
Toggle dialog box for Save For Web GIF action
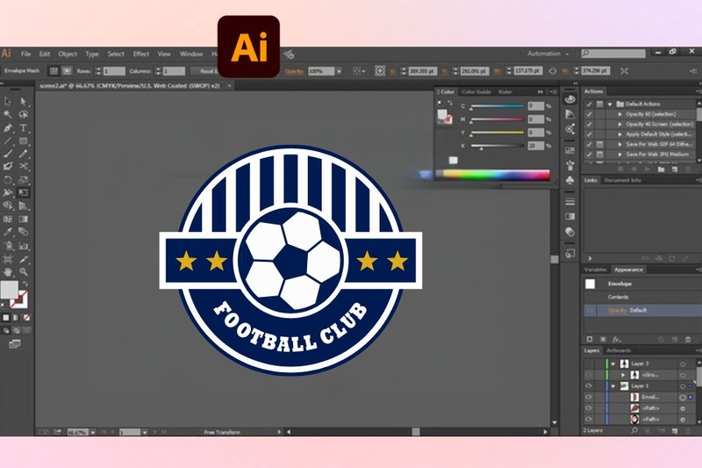(600, 144)
